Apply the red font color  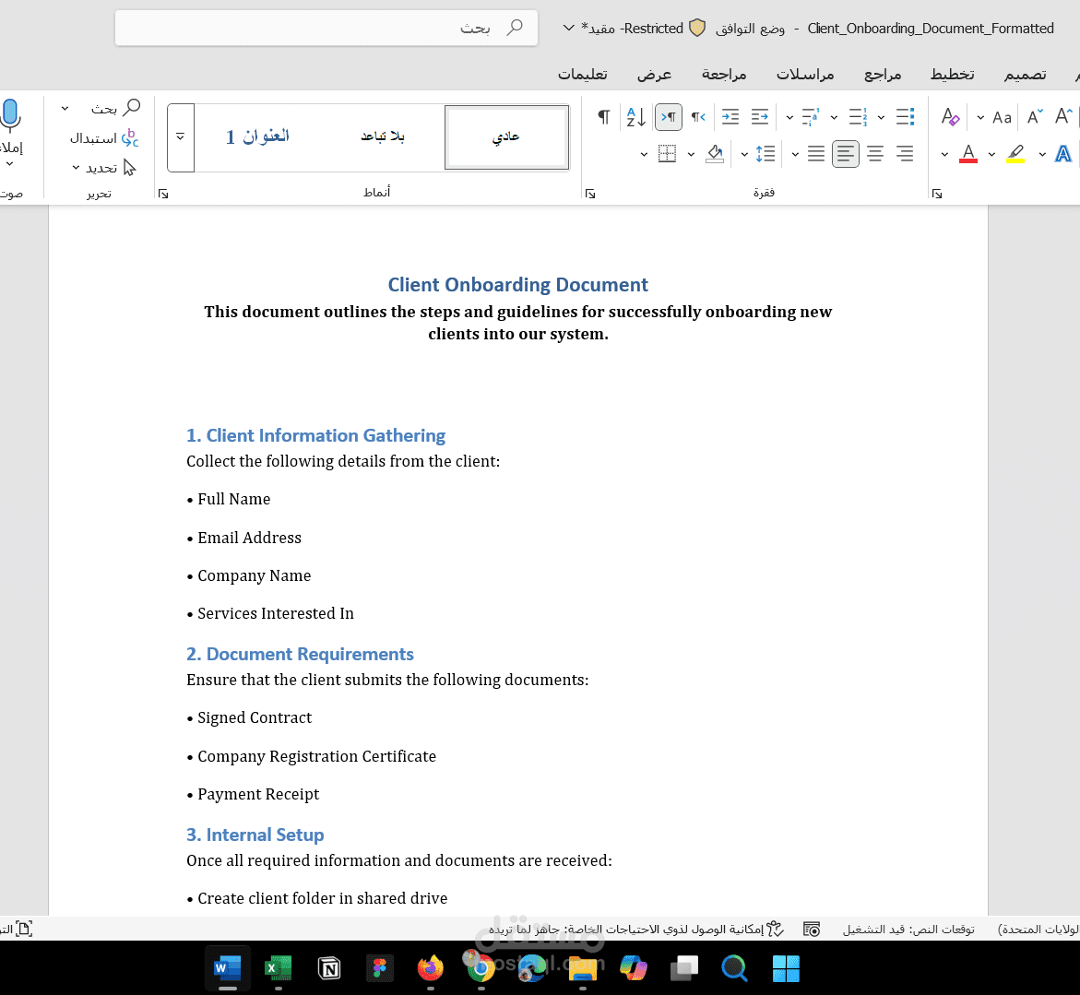(968, 154)
